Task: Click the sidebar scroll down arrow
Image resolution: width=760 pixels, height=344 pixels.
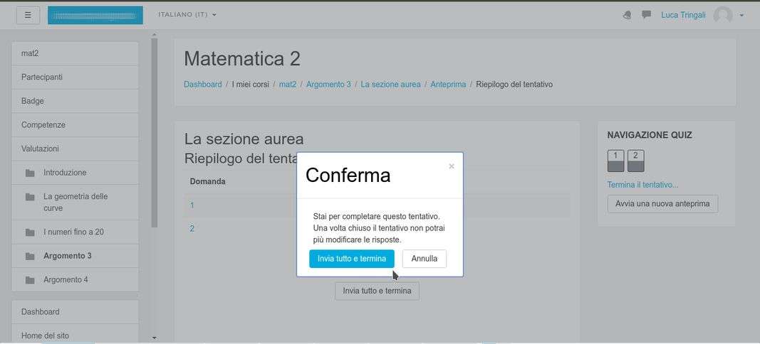Action: 154,338
